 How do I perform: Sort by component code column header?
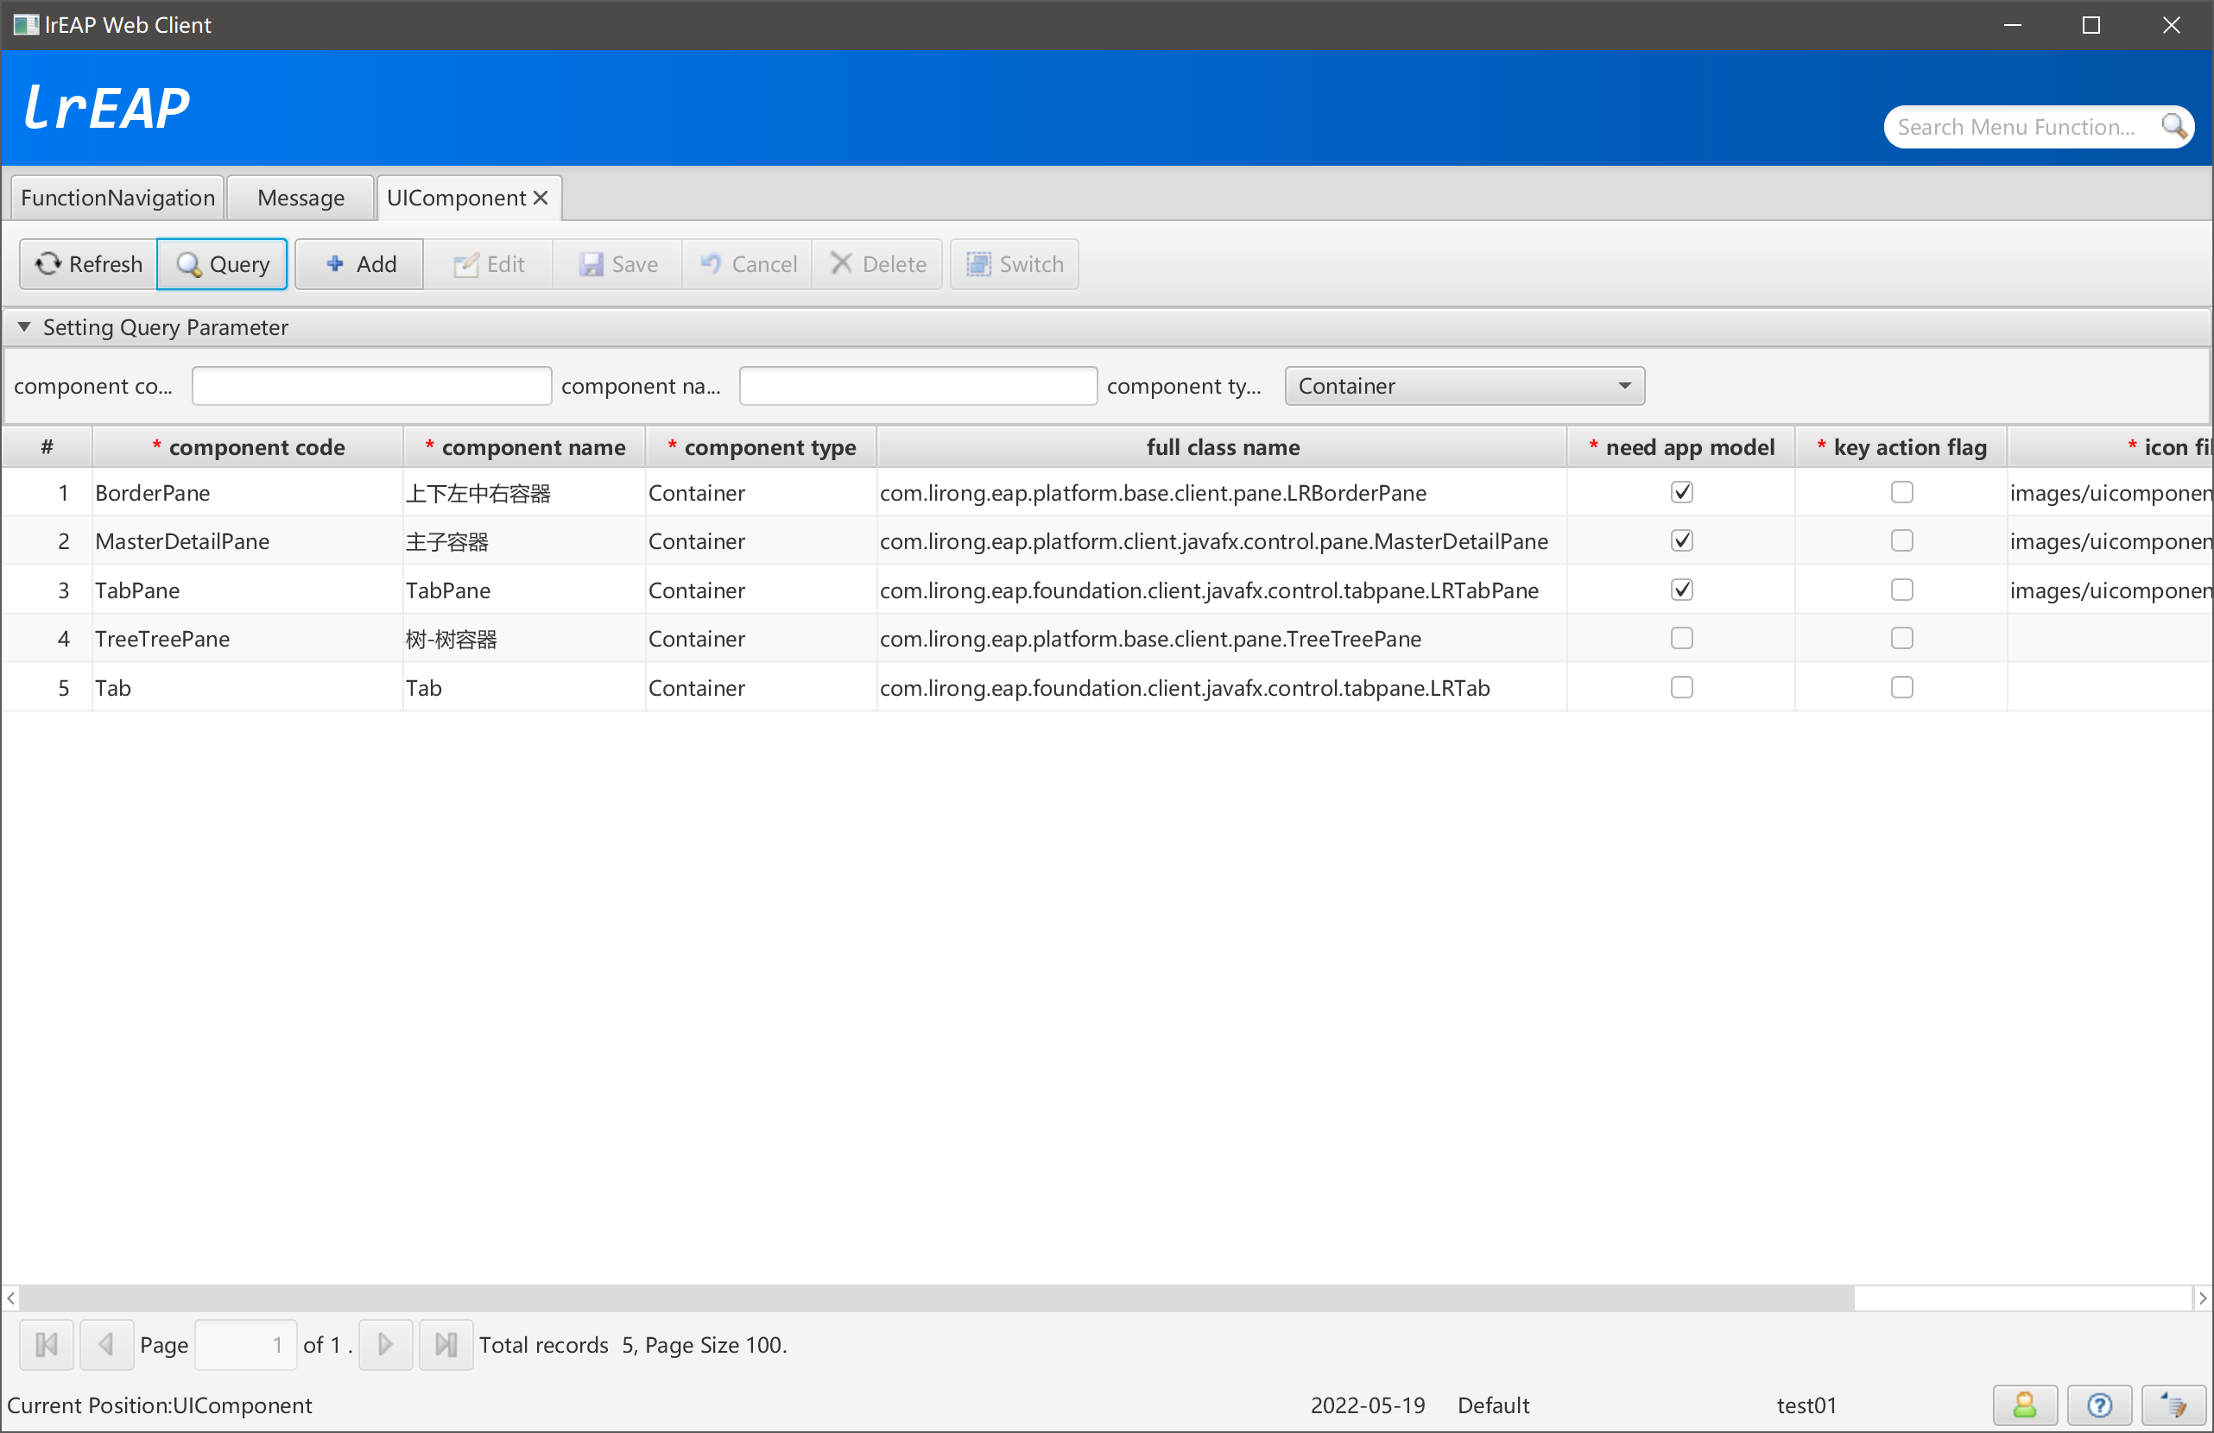(248, 447)
